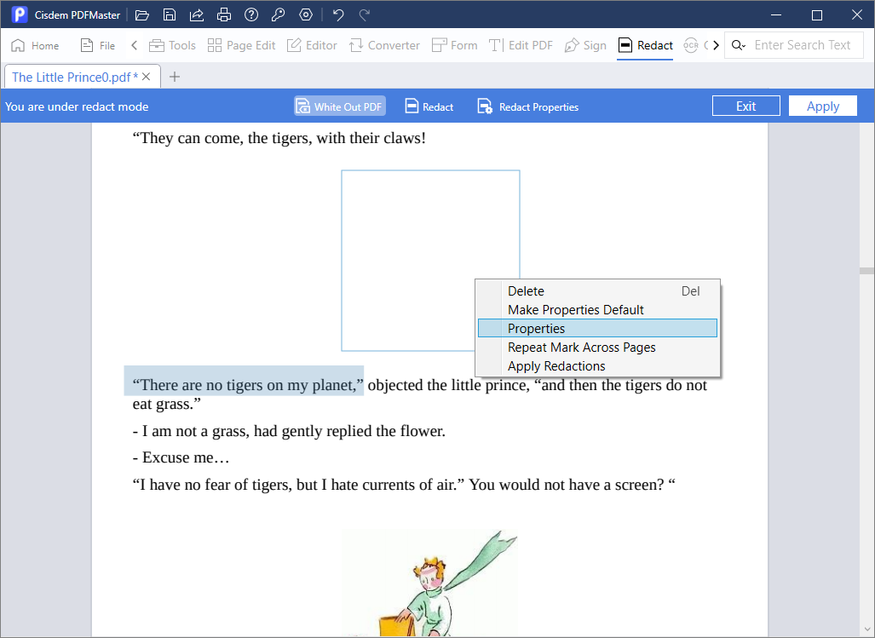Switch to the Page Edit tab
Viewport: 875px width, 638px height.
(242, 45)
